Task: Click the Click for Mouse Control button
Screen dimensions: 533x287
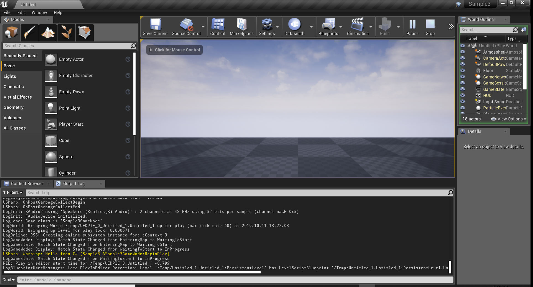Action: pyautogui.click(x=174, y=50)
